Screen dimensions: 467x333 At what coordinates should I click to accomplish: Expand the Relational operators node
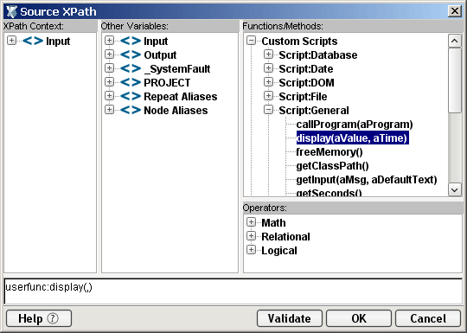tap(251, 236)
